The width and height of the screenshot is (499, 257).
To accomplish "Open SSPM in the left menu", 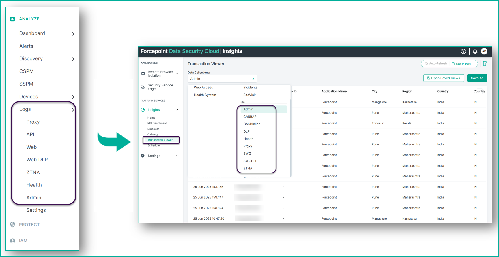I will coord(26,84).
